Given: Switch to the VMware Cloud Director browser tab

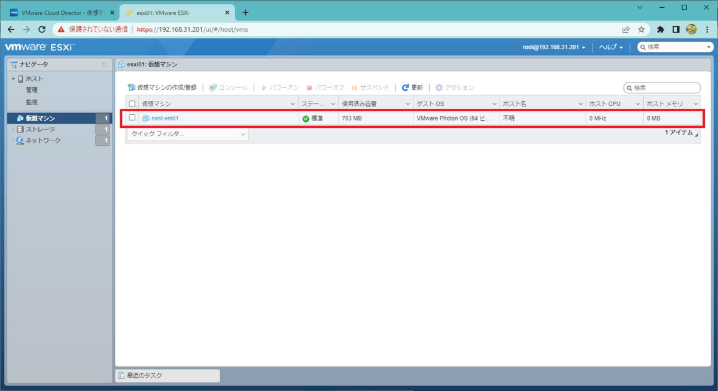Looking at the screenshot, I should (x=62, y=13).
